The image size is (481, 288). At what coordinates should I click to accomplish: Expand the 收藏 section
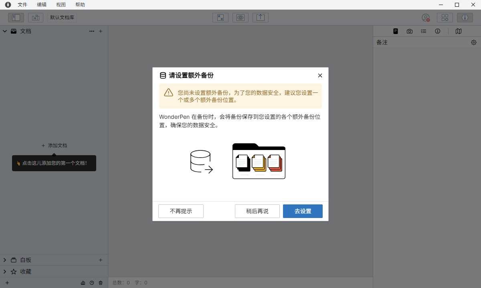[x=5, y=271]
